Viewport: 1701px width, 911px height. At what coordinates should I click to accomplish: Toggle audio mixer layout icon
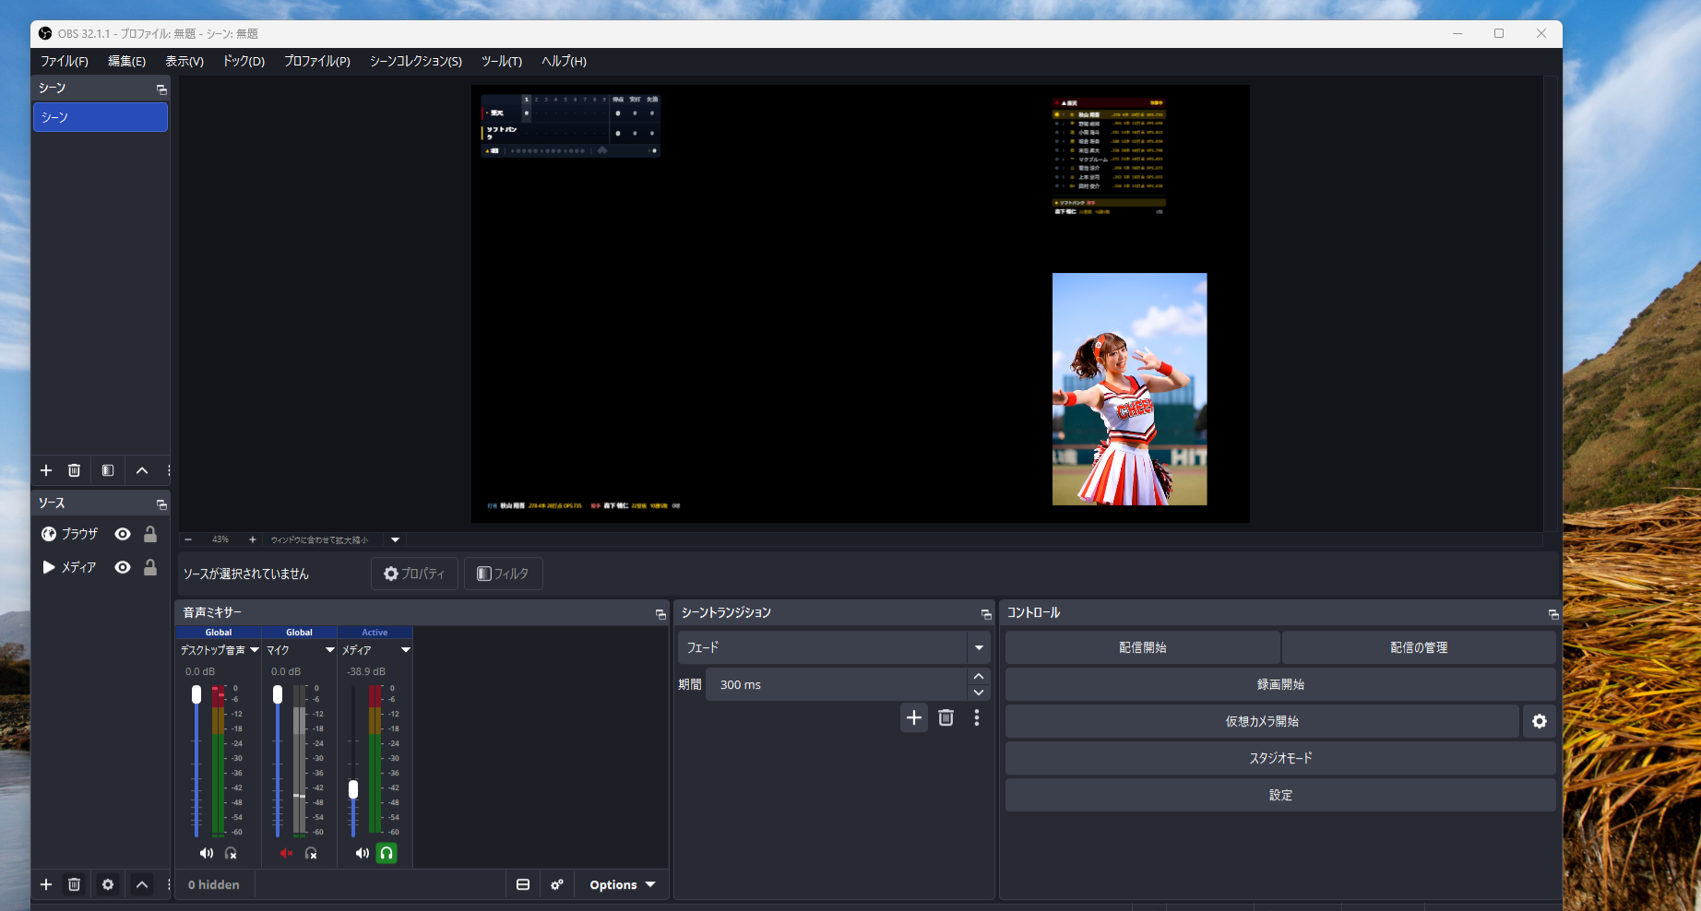[x=523, y=884]
